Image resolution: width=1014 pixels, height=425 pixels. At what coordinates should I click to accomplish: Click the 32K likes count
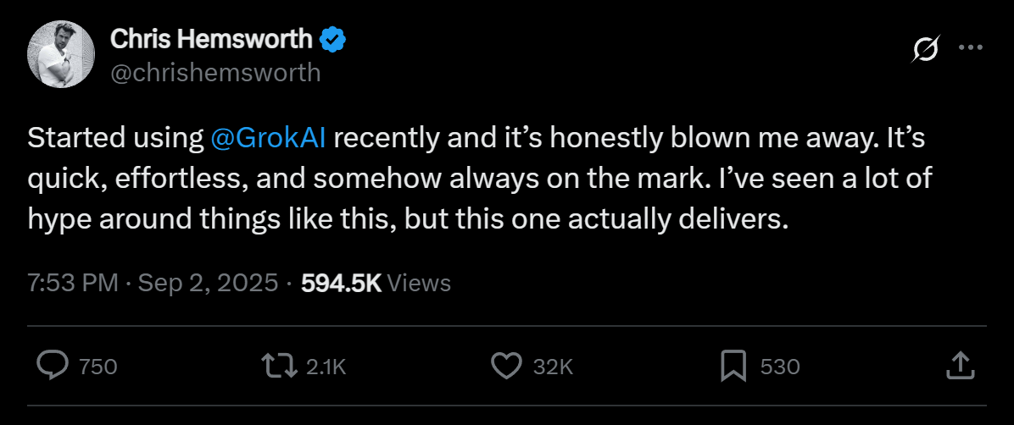(554, 367)
